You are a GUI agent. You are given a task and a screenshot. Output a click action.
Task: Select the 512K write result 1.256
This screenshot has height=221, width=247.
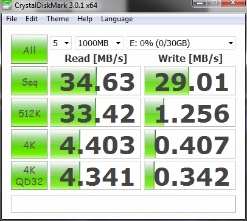pyautogui.click(x=190, y=112)
